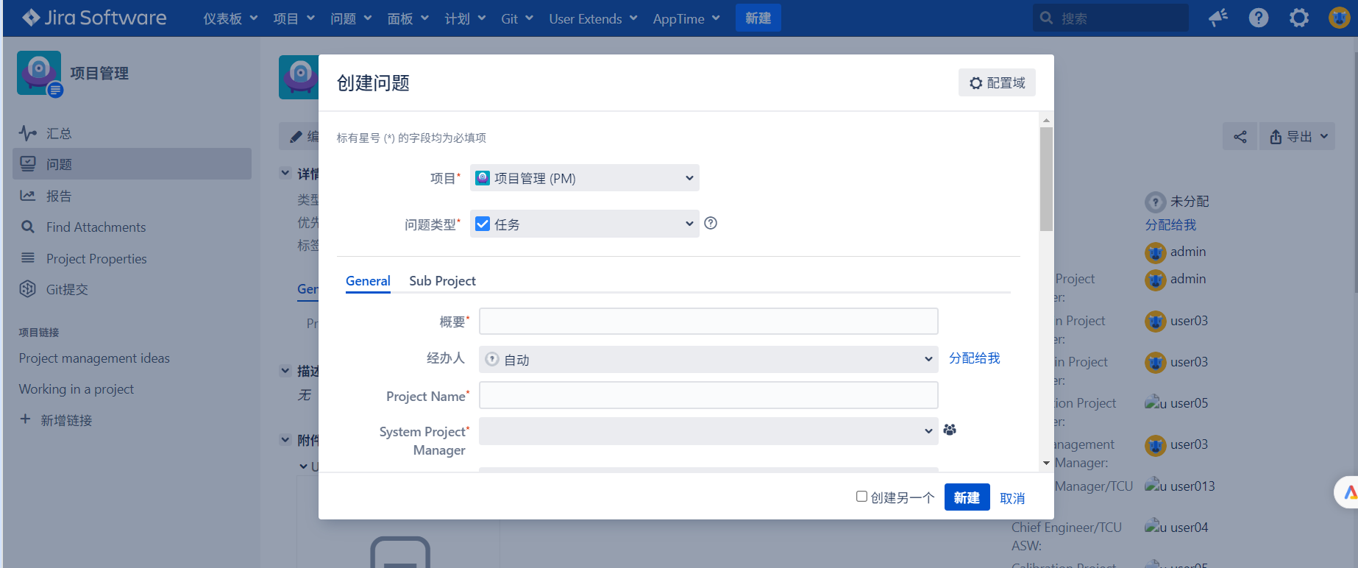Screen dimensions: 1358x568
Task: Click the 项目管理 project avatar in sidebar
Action: (39, 73)
